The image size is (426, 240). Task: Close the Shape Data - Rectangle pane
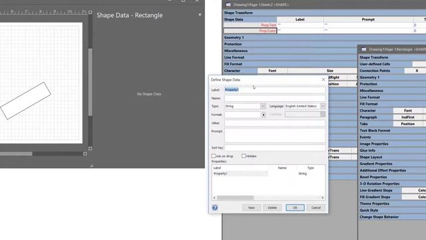200,15
